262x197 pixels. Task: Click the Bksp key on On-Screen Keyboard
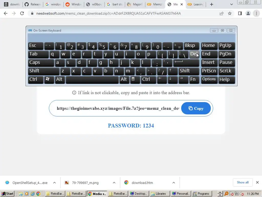192,46
